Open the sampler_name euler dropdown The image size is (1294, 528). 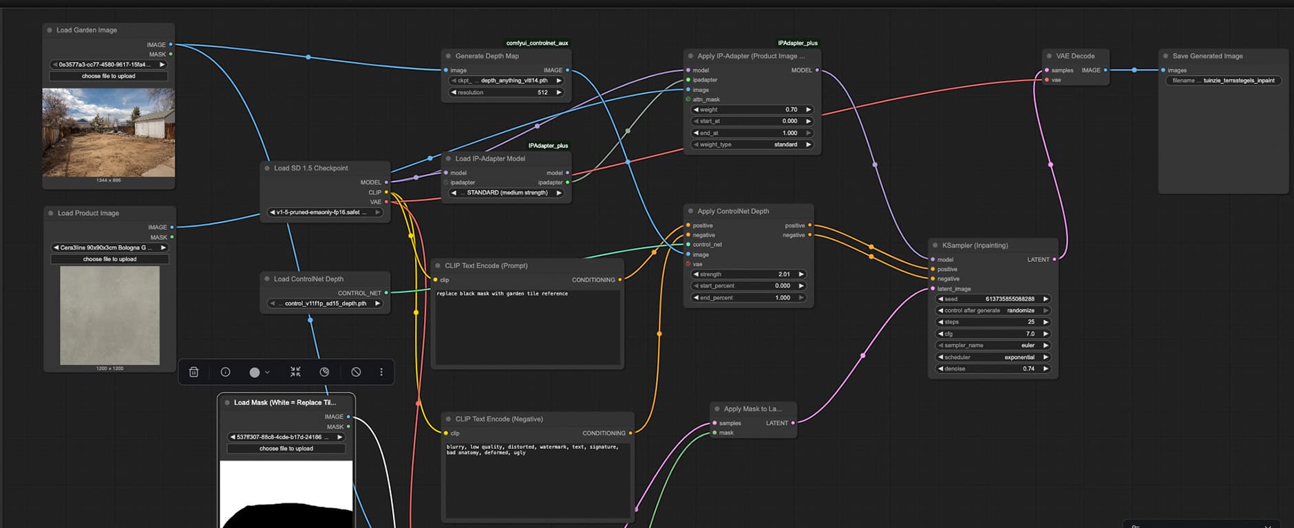993,345
